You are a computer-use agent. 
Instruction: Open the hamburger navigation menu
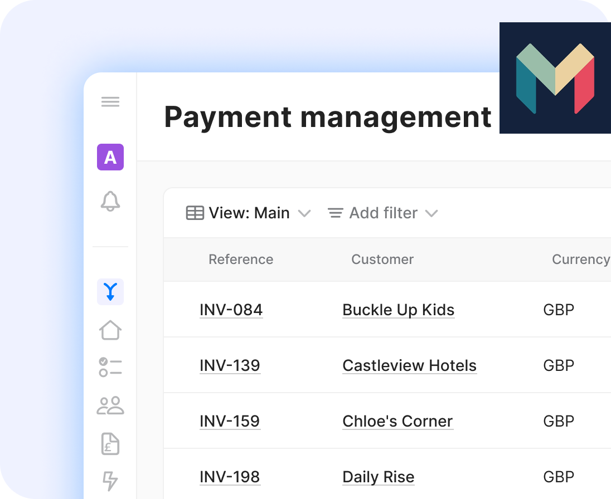(x=110, y=101)
